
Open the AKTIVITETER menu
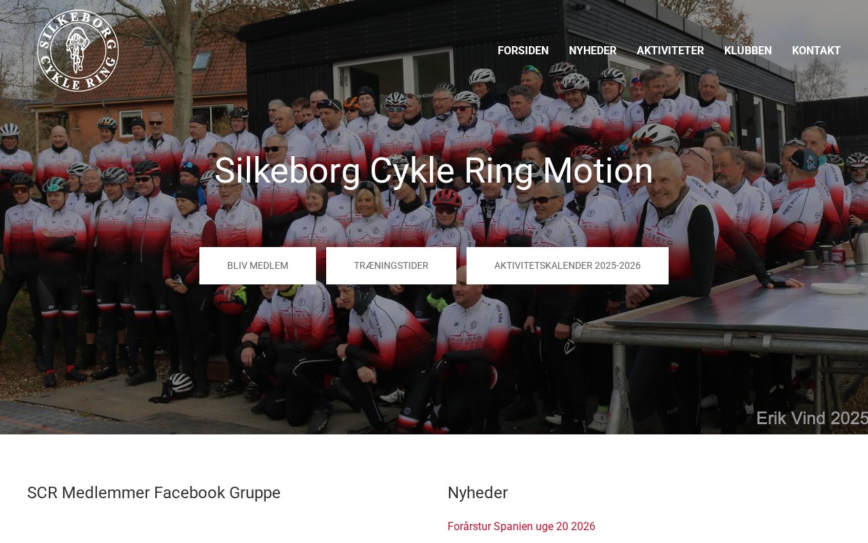670,51
